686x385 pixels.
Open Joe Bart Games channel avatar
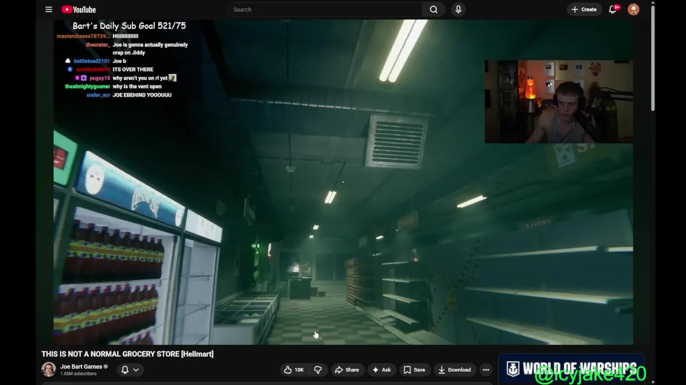click(x=49, y=369)
